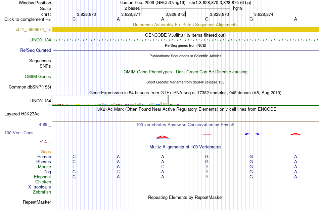The image size is (319, 210).
Task: Open Publications: Sequences in Scientific Articles title
Action: click(x=185, y=56)
